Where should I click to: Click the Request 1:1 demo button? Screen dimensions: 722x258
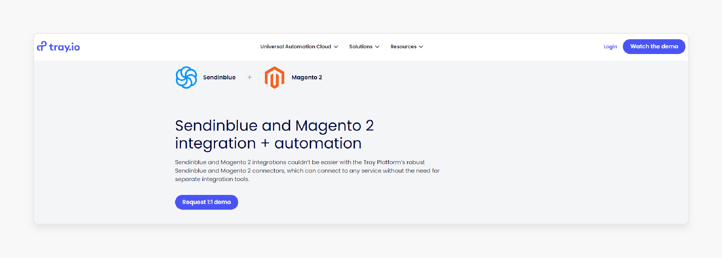[206, 202]
